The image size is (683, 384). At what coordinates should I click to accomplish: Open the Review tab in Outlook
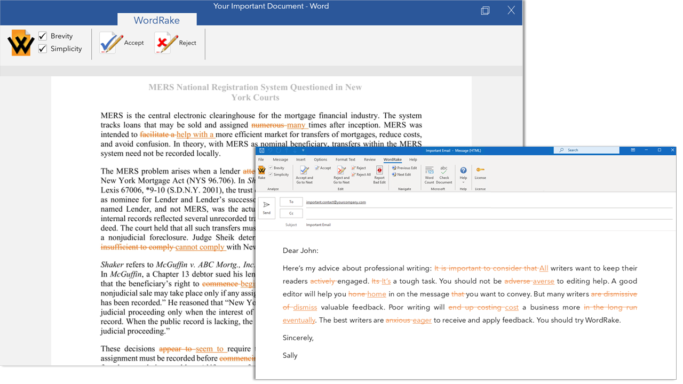(x=370, y=159)
